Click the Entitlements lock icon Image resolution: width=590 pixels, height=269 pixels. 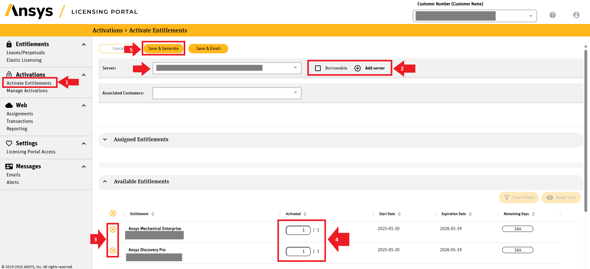[9, 44]
